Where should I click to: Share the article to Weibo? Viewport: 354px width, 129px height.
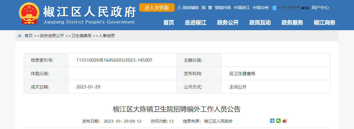tap(285, 121)
